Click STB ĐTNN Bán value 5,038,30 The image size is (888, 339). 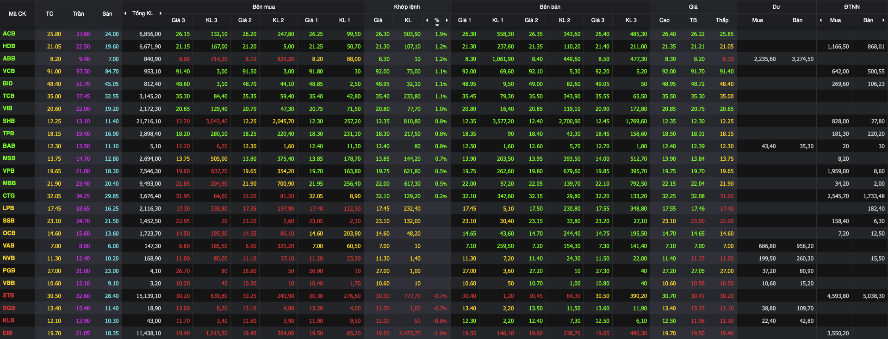click(874, 296)
